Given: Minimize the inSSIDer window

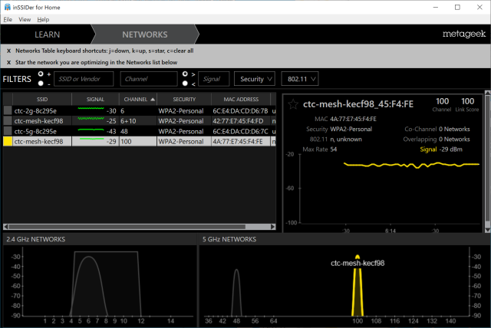Looking at the screenshot, I should click(x=436, y=7).
